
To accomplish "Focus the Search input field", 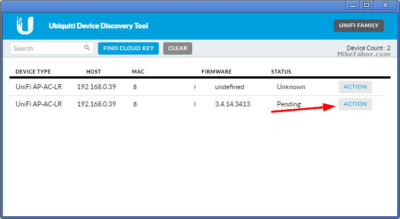I will pyautogui.click(x=52, y=48).
